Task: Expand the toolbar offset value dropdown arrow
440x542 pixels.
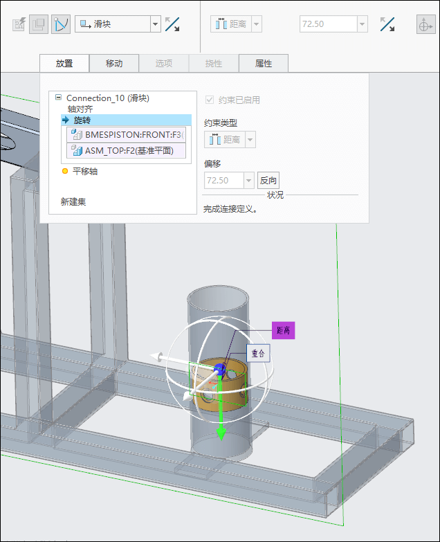Action: (x=362, y=24)
